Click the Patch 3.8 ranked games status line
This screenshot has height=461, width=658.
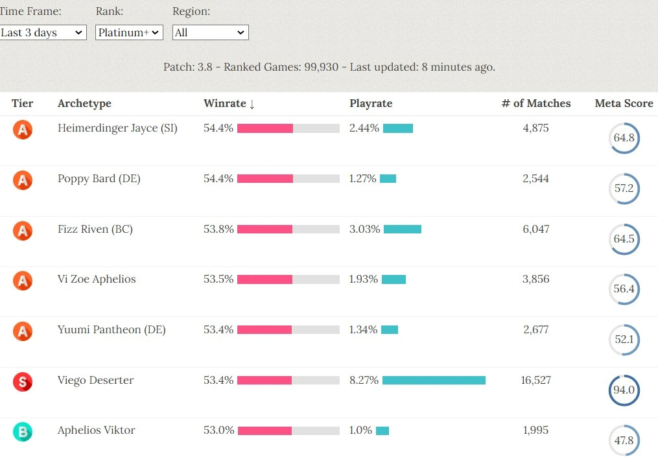(329, 67)
